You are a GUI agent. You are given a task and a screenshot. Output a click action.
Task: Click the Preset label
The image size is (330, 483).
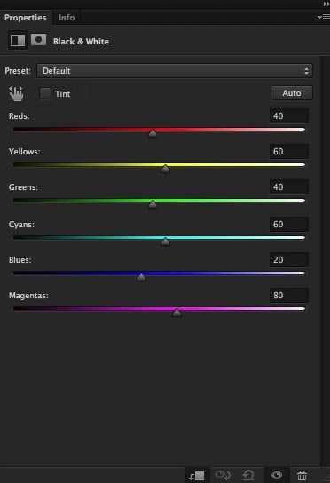click(x=18, y=71)
